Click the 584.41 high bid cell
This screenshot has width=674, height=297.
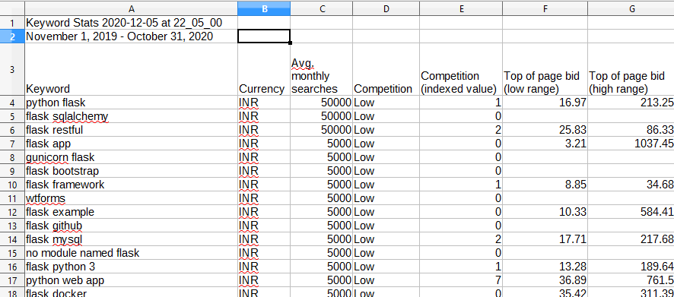[x=631, y=212]
